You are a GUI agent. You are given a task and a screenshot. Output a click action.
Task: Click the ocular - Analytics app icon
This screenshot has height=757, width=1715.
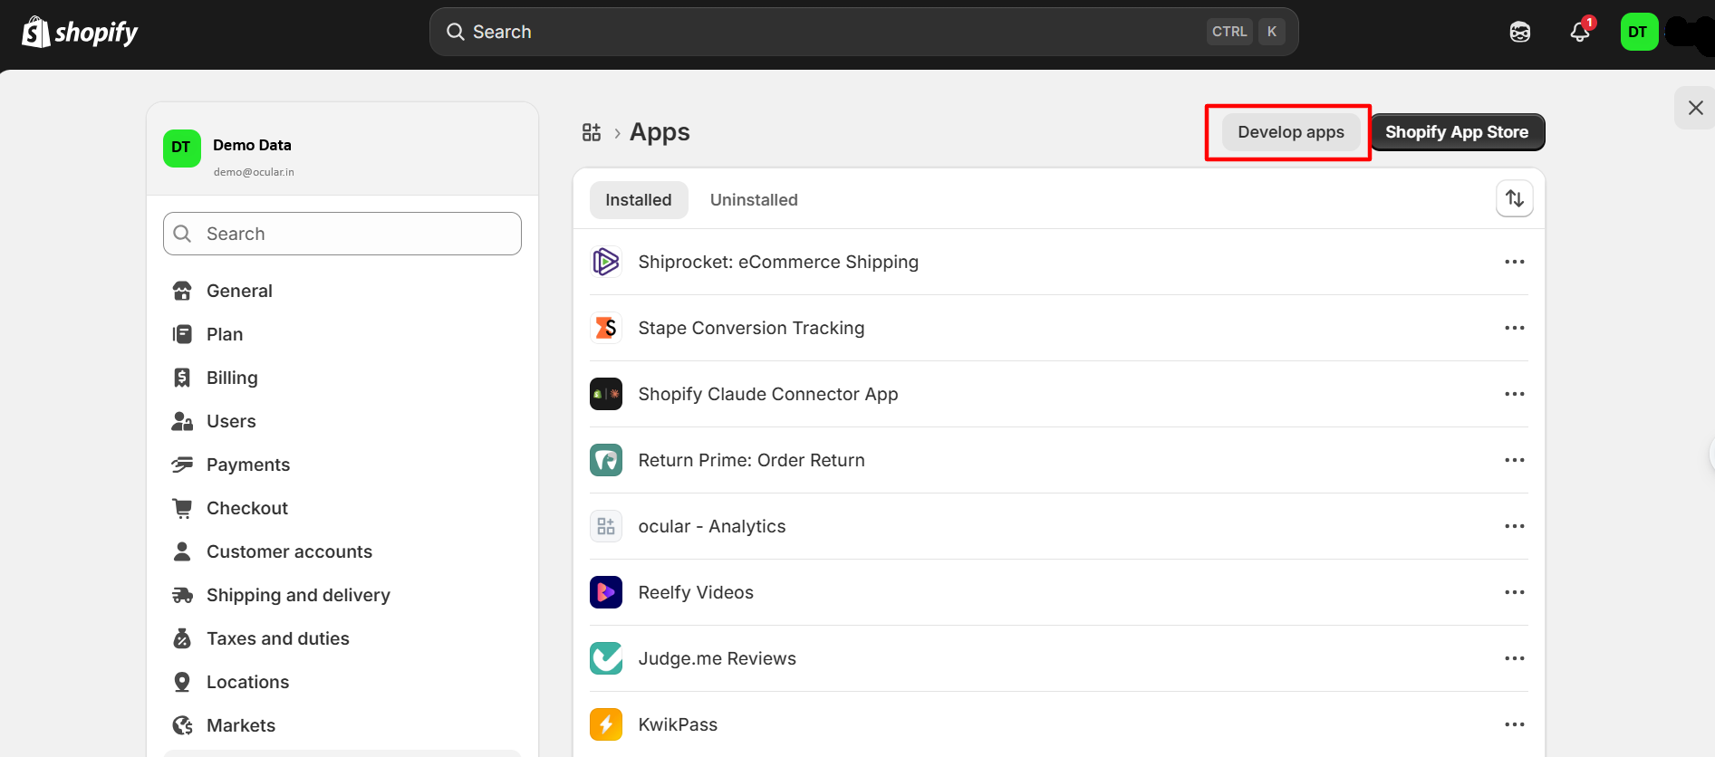tap(606, 526)
